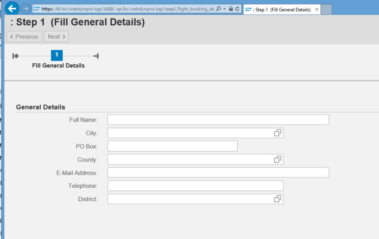
Task: Click the browser Forward arrow button
Action: (26, 9)
